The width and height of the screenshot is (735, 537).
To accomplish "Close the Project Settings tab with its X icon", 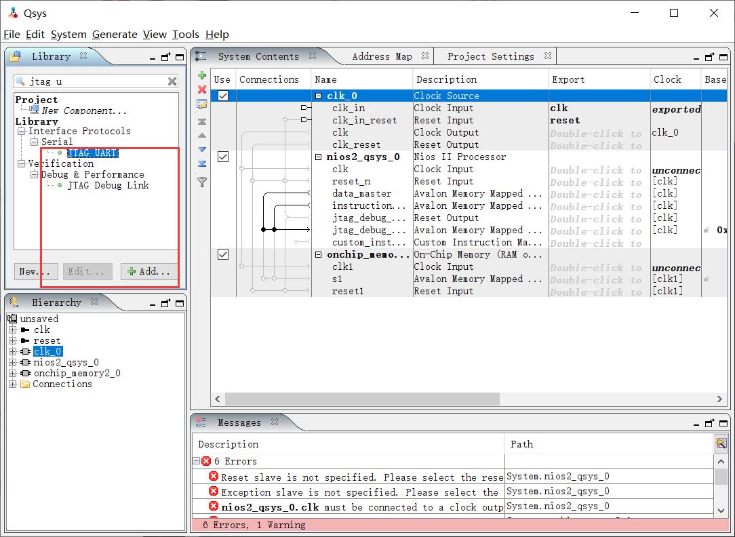I will coord(547,56).
